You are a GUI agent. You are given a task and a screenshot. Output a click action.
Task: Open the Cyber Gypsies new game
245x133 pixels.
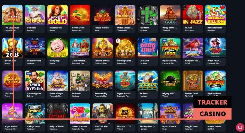point(35,81)
